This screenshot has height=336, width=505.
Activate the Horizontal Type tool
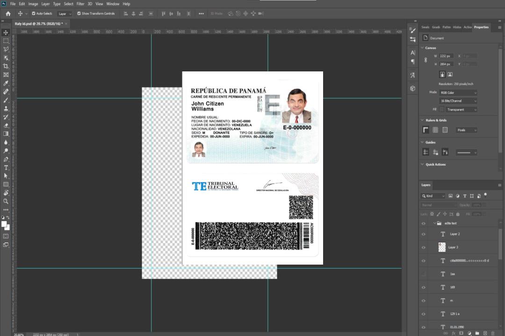click(x=6, y=168)
